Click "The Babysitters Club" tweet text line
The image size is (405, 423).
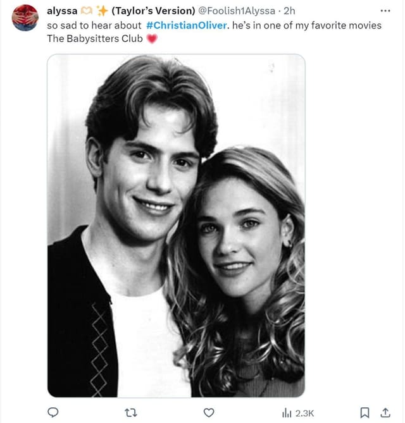(95, 39)
